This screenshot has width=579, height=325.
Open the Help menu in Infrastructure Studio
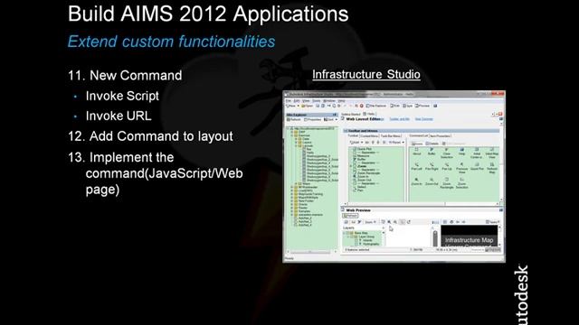click(342, 100)
